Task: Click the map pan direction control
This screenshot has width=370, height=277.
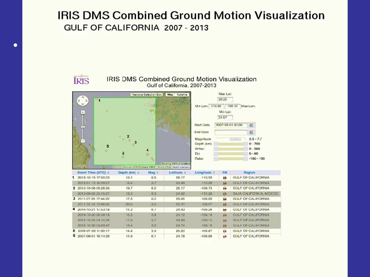Action: tap(82, 101)
